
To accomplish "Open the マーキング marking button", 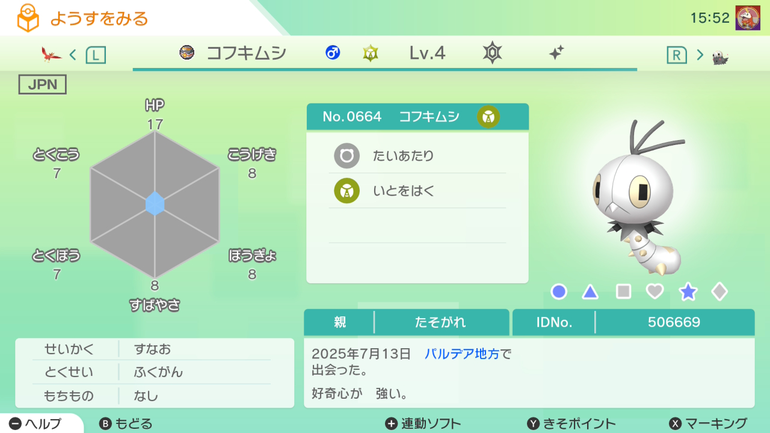I will click(x=709, y=423).
